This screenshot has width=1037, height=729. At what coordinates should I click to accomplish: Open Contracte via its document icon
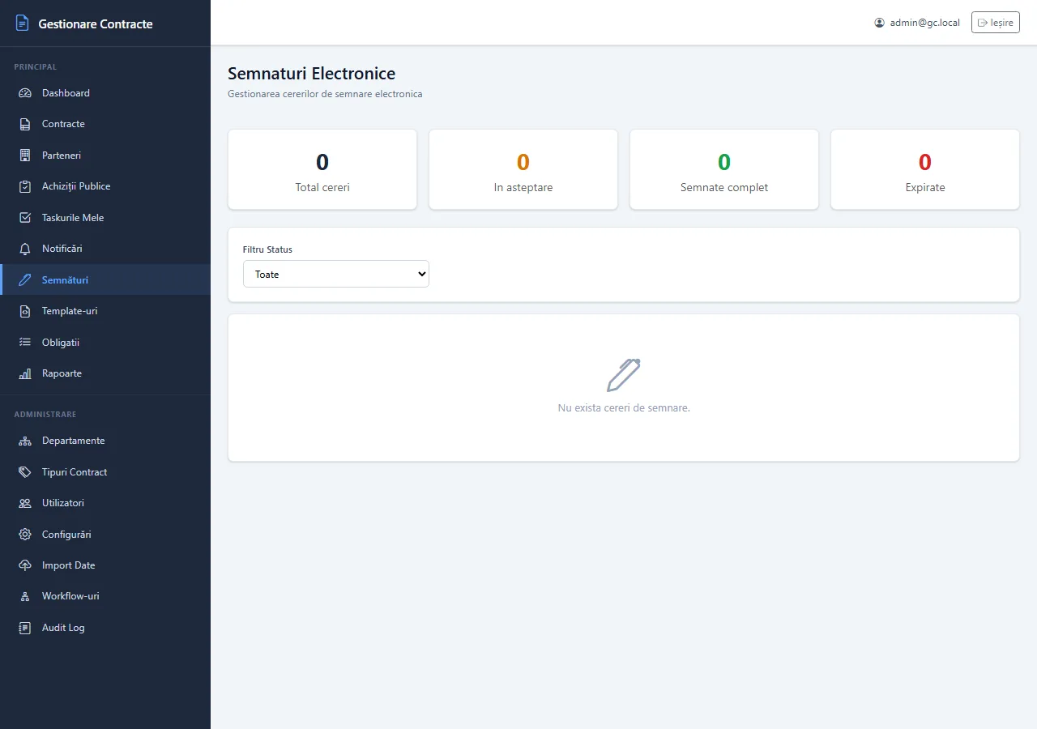[25, 124]
